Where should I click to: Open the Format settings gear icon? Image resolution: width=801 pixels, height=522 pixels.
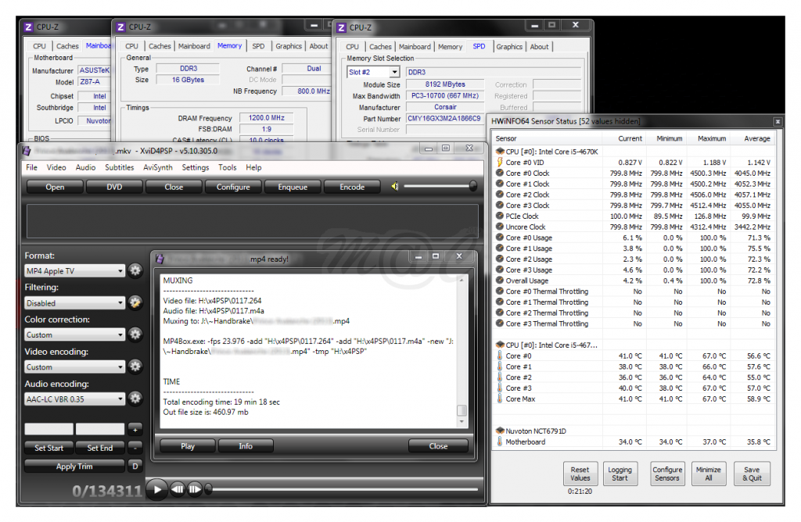(135, 270)
